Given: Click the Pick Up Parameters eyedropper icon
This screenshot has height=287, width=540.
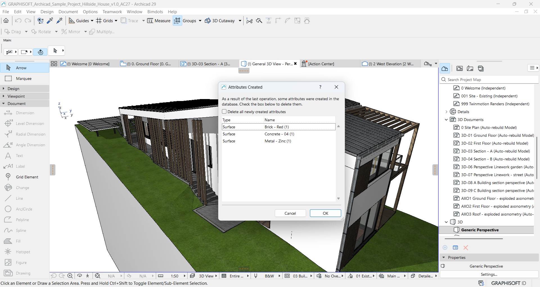Looking at the screenshot, I should [x=50, y=21].
